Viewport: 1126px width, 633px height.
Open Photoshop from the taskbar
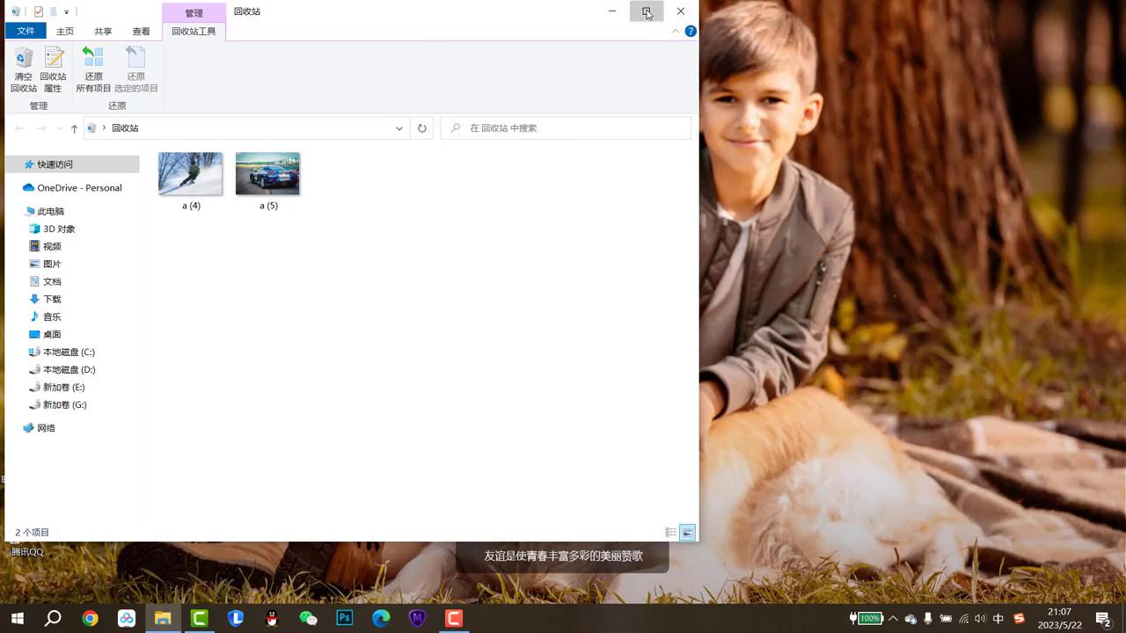coord(345,618)
